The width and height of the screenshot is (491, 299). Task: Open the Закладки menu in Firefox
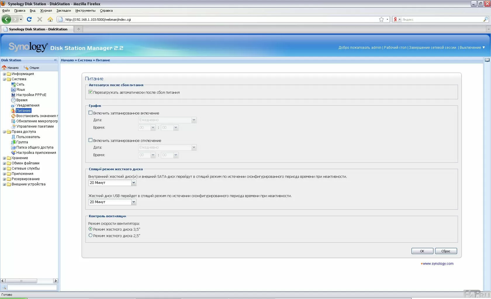(x=63, y=11)
